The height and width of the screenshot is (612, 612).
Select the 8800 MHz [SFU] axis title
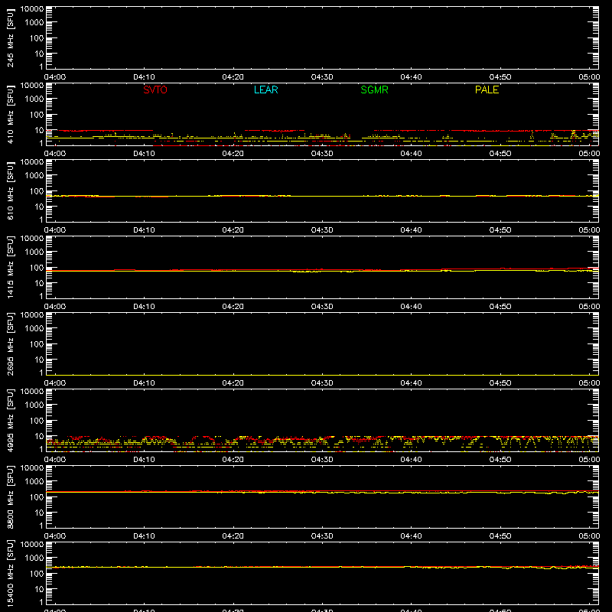tap(10, 496)
